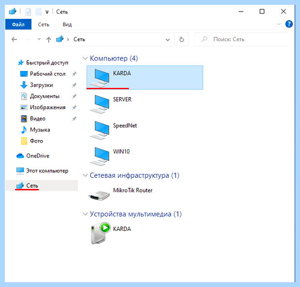Click the Этот компьютер monitor icon
Image resolution: width=300 pixels, height=287 pixels.
click(20, 171)
